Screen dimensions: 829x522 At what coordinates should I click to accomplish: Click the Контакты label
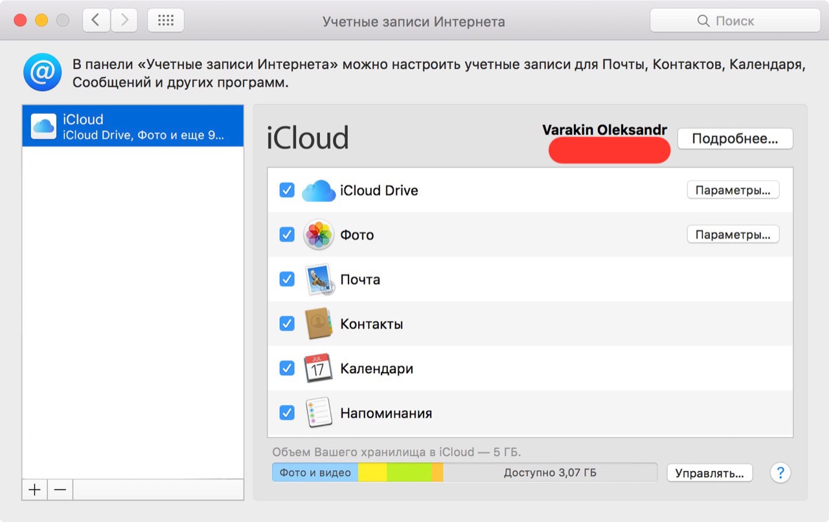(372, 324)
